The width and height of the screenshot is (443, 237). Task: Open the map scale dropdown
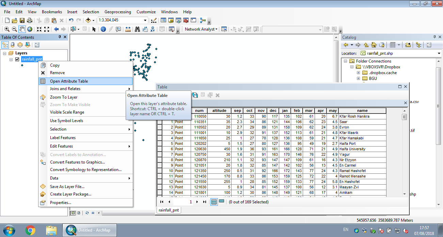coord(145,20)
